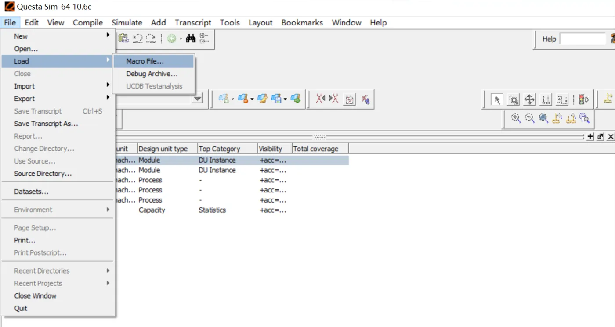The image size is (615, 327).
Task: Choose Datasets... in the File menu
Action: [x=58, y=192]
